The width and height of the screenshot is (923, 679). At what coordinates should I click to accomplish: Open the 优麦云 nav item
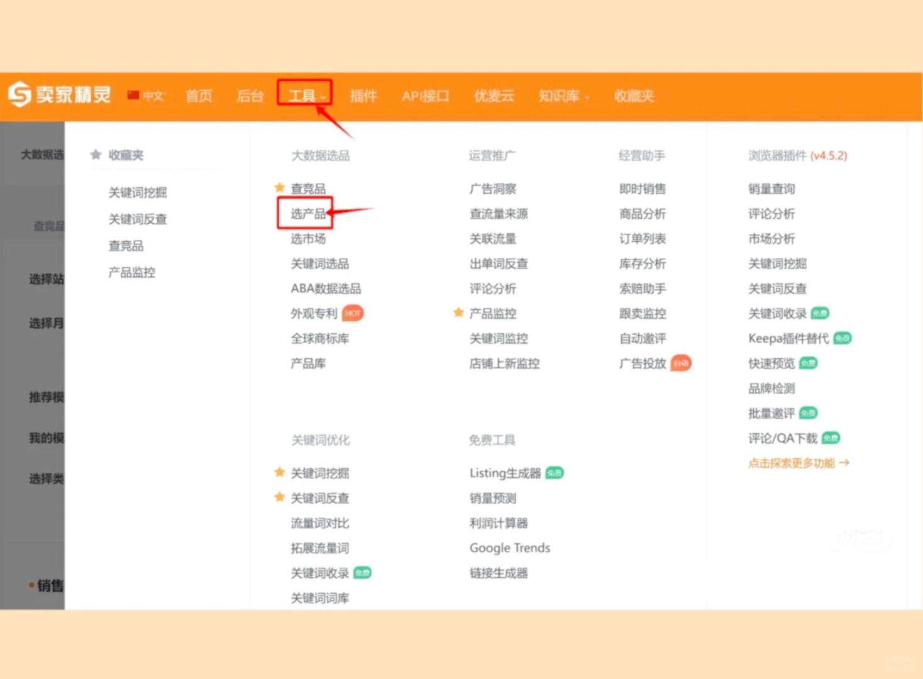tap(494, 96)
